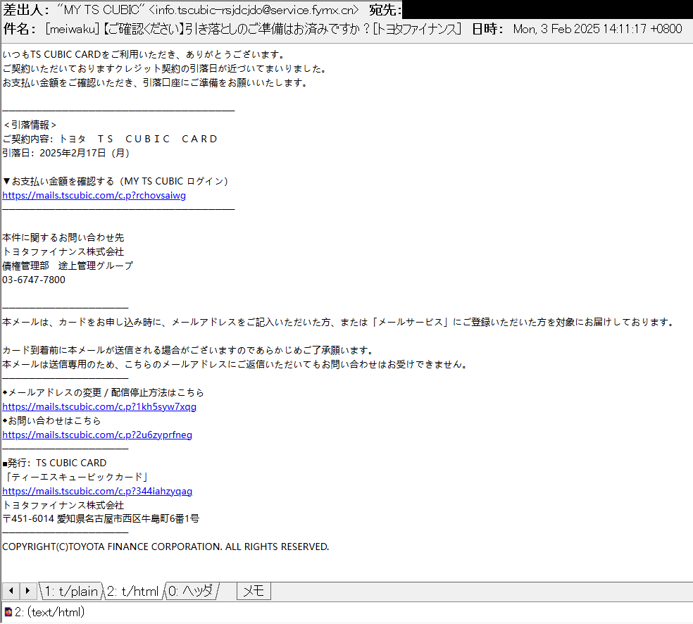Screen dimensions: 693x624
Task: Click the 本件に関するお問い合わせ先 line
Action: [63, 237]
